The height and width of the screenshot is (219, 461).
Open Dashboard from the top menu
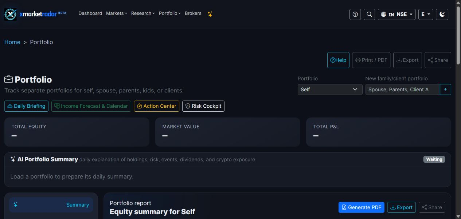tap(90, 13)
